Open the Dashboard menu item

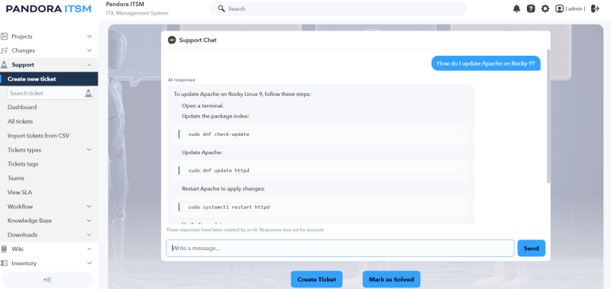click(22, 107)
